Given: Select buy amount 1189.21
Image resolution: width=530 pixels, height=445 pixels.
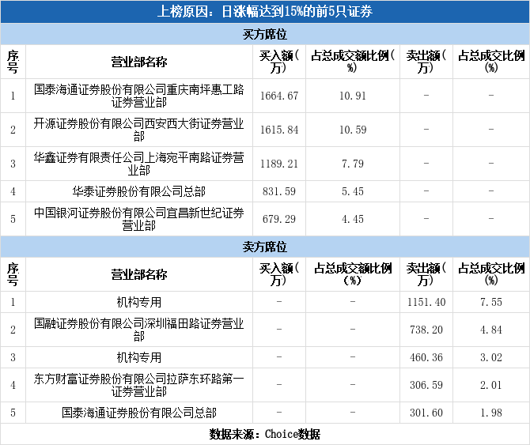Looking at the screenshot, I should [x=279, y=164].
